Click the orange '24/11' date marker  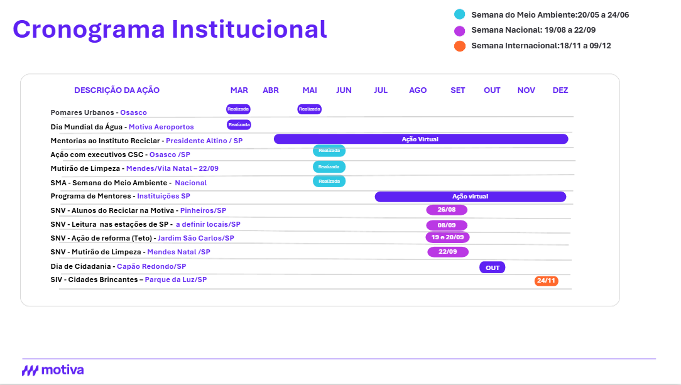coord(547,281)
